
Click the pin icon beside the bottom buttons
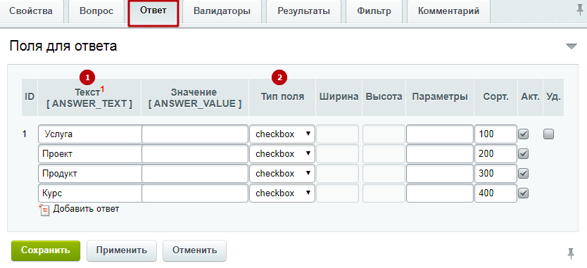571,253
